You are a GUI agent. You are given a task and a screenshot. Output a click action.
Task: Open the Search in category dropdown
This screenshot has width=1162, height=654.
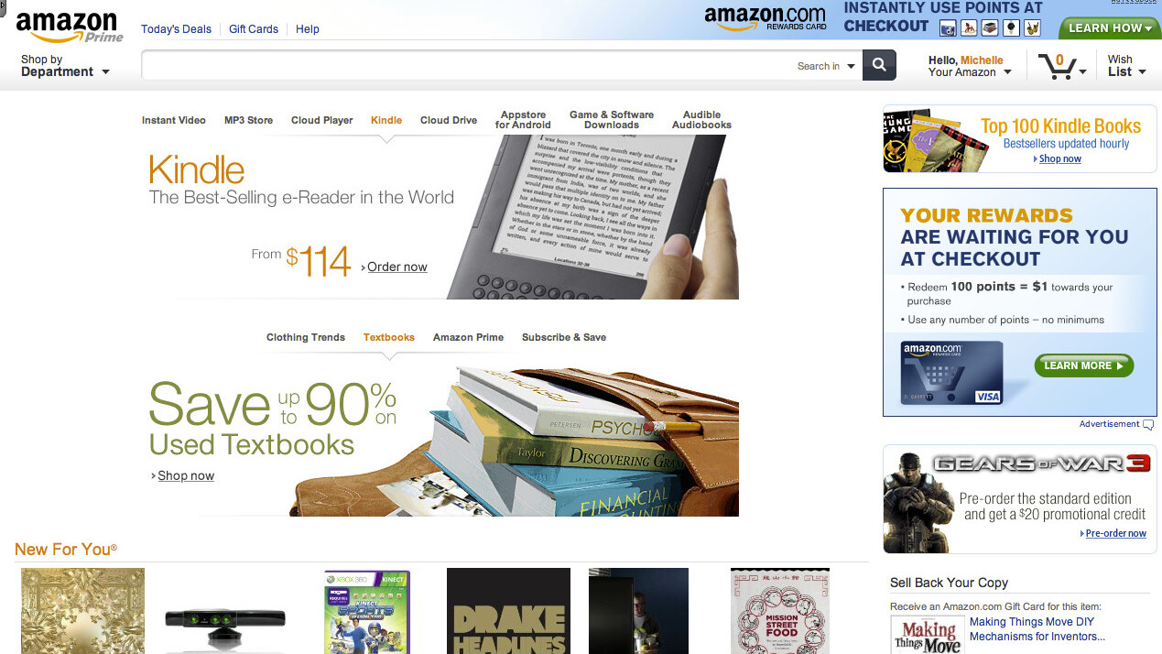(x=827, y=66)
